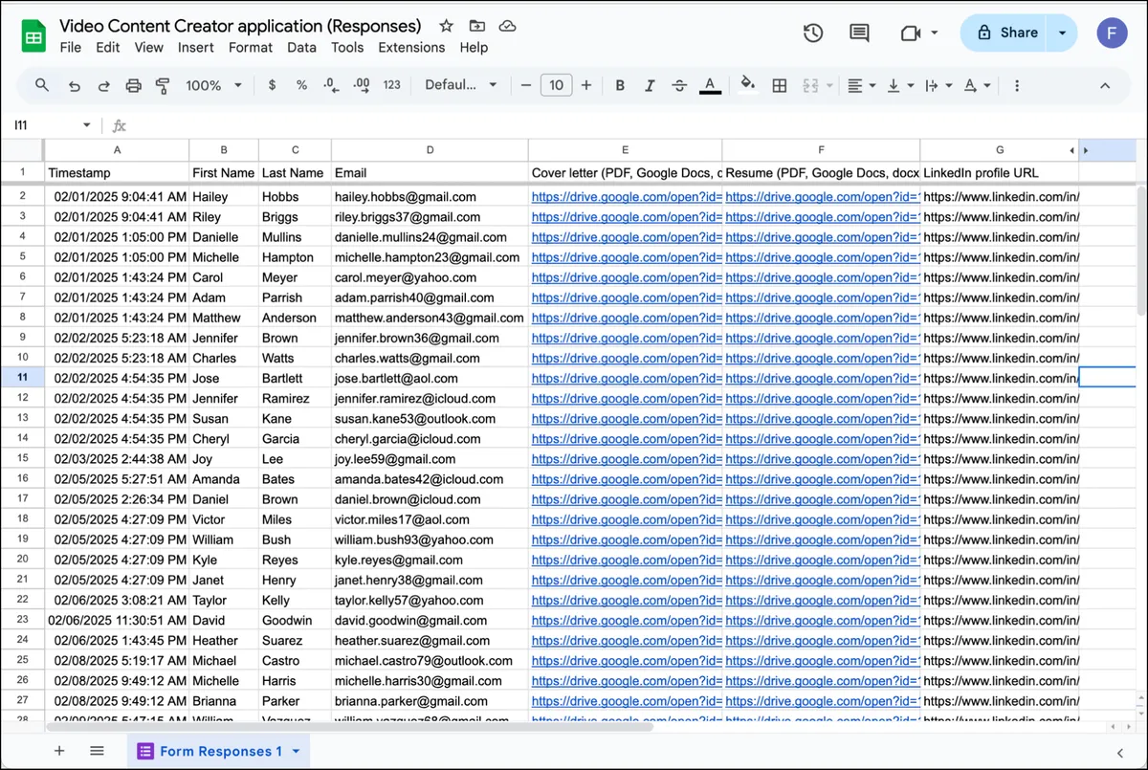Click the Share button
The image size is (1148, 770).
1005,33
